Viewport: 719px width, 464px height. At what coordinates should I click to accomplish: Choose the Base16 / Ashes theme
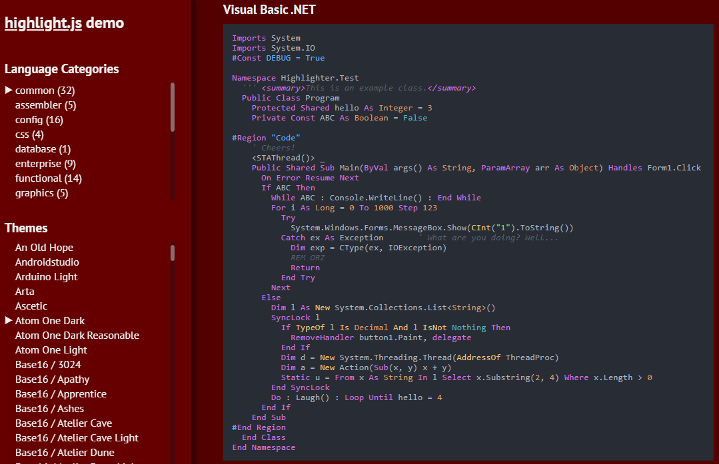pyautogui.click(x=49, y=409)
